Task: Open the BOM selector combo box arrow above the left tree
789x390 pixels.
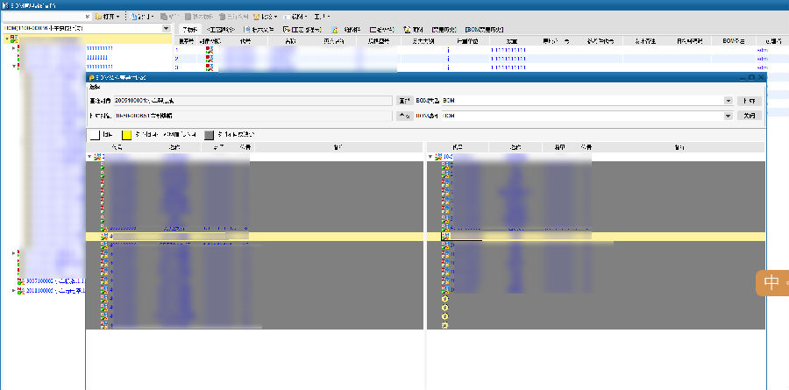Action: tap(167, 29)
